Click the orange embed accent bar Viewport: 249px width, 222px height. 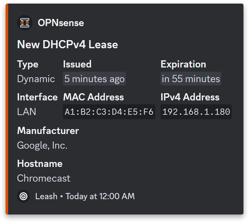(x=7, y=109)
